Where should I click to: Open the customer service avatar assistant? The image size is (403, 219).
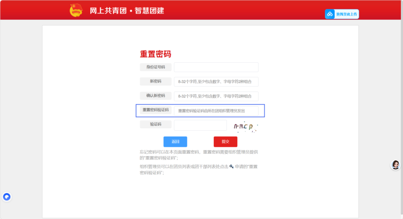(x=396, y=165)
